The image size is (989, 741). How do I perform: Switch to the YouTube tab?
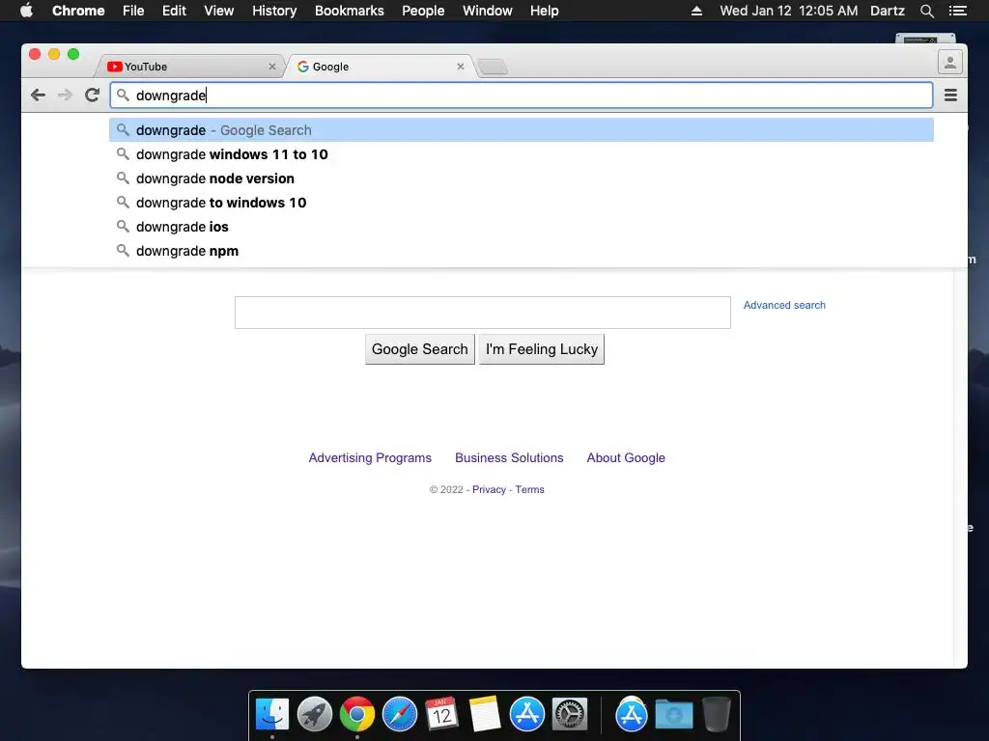pyautogui.click(x=189, y=67)
